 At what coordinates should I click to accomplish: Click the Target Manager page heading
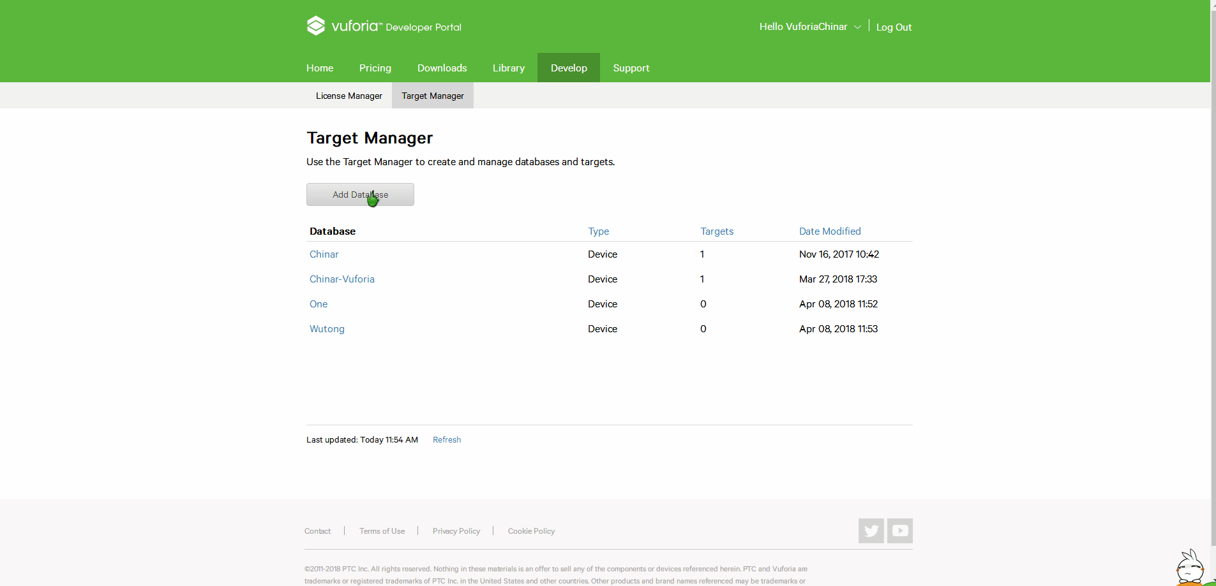370,138
